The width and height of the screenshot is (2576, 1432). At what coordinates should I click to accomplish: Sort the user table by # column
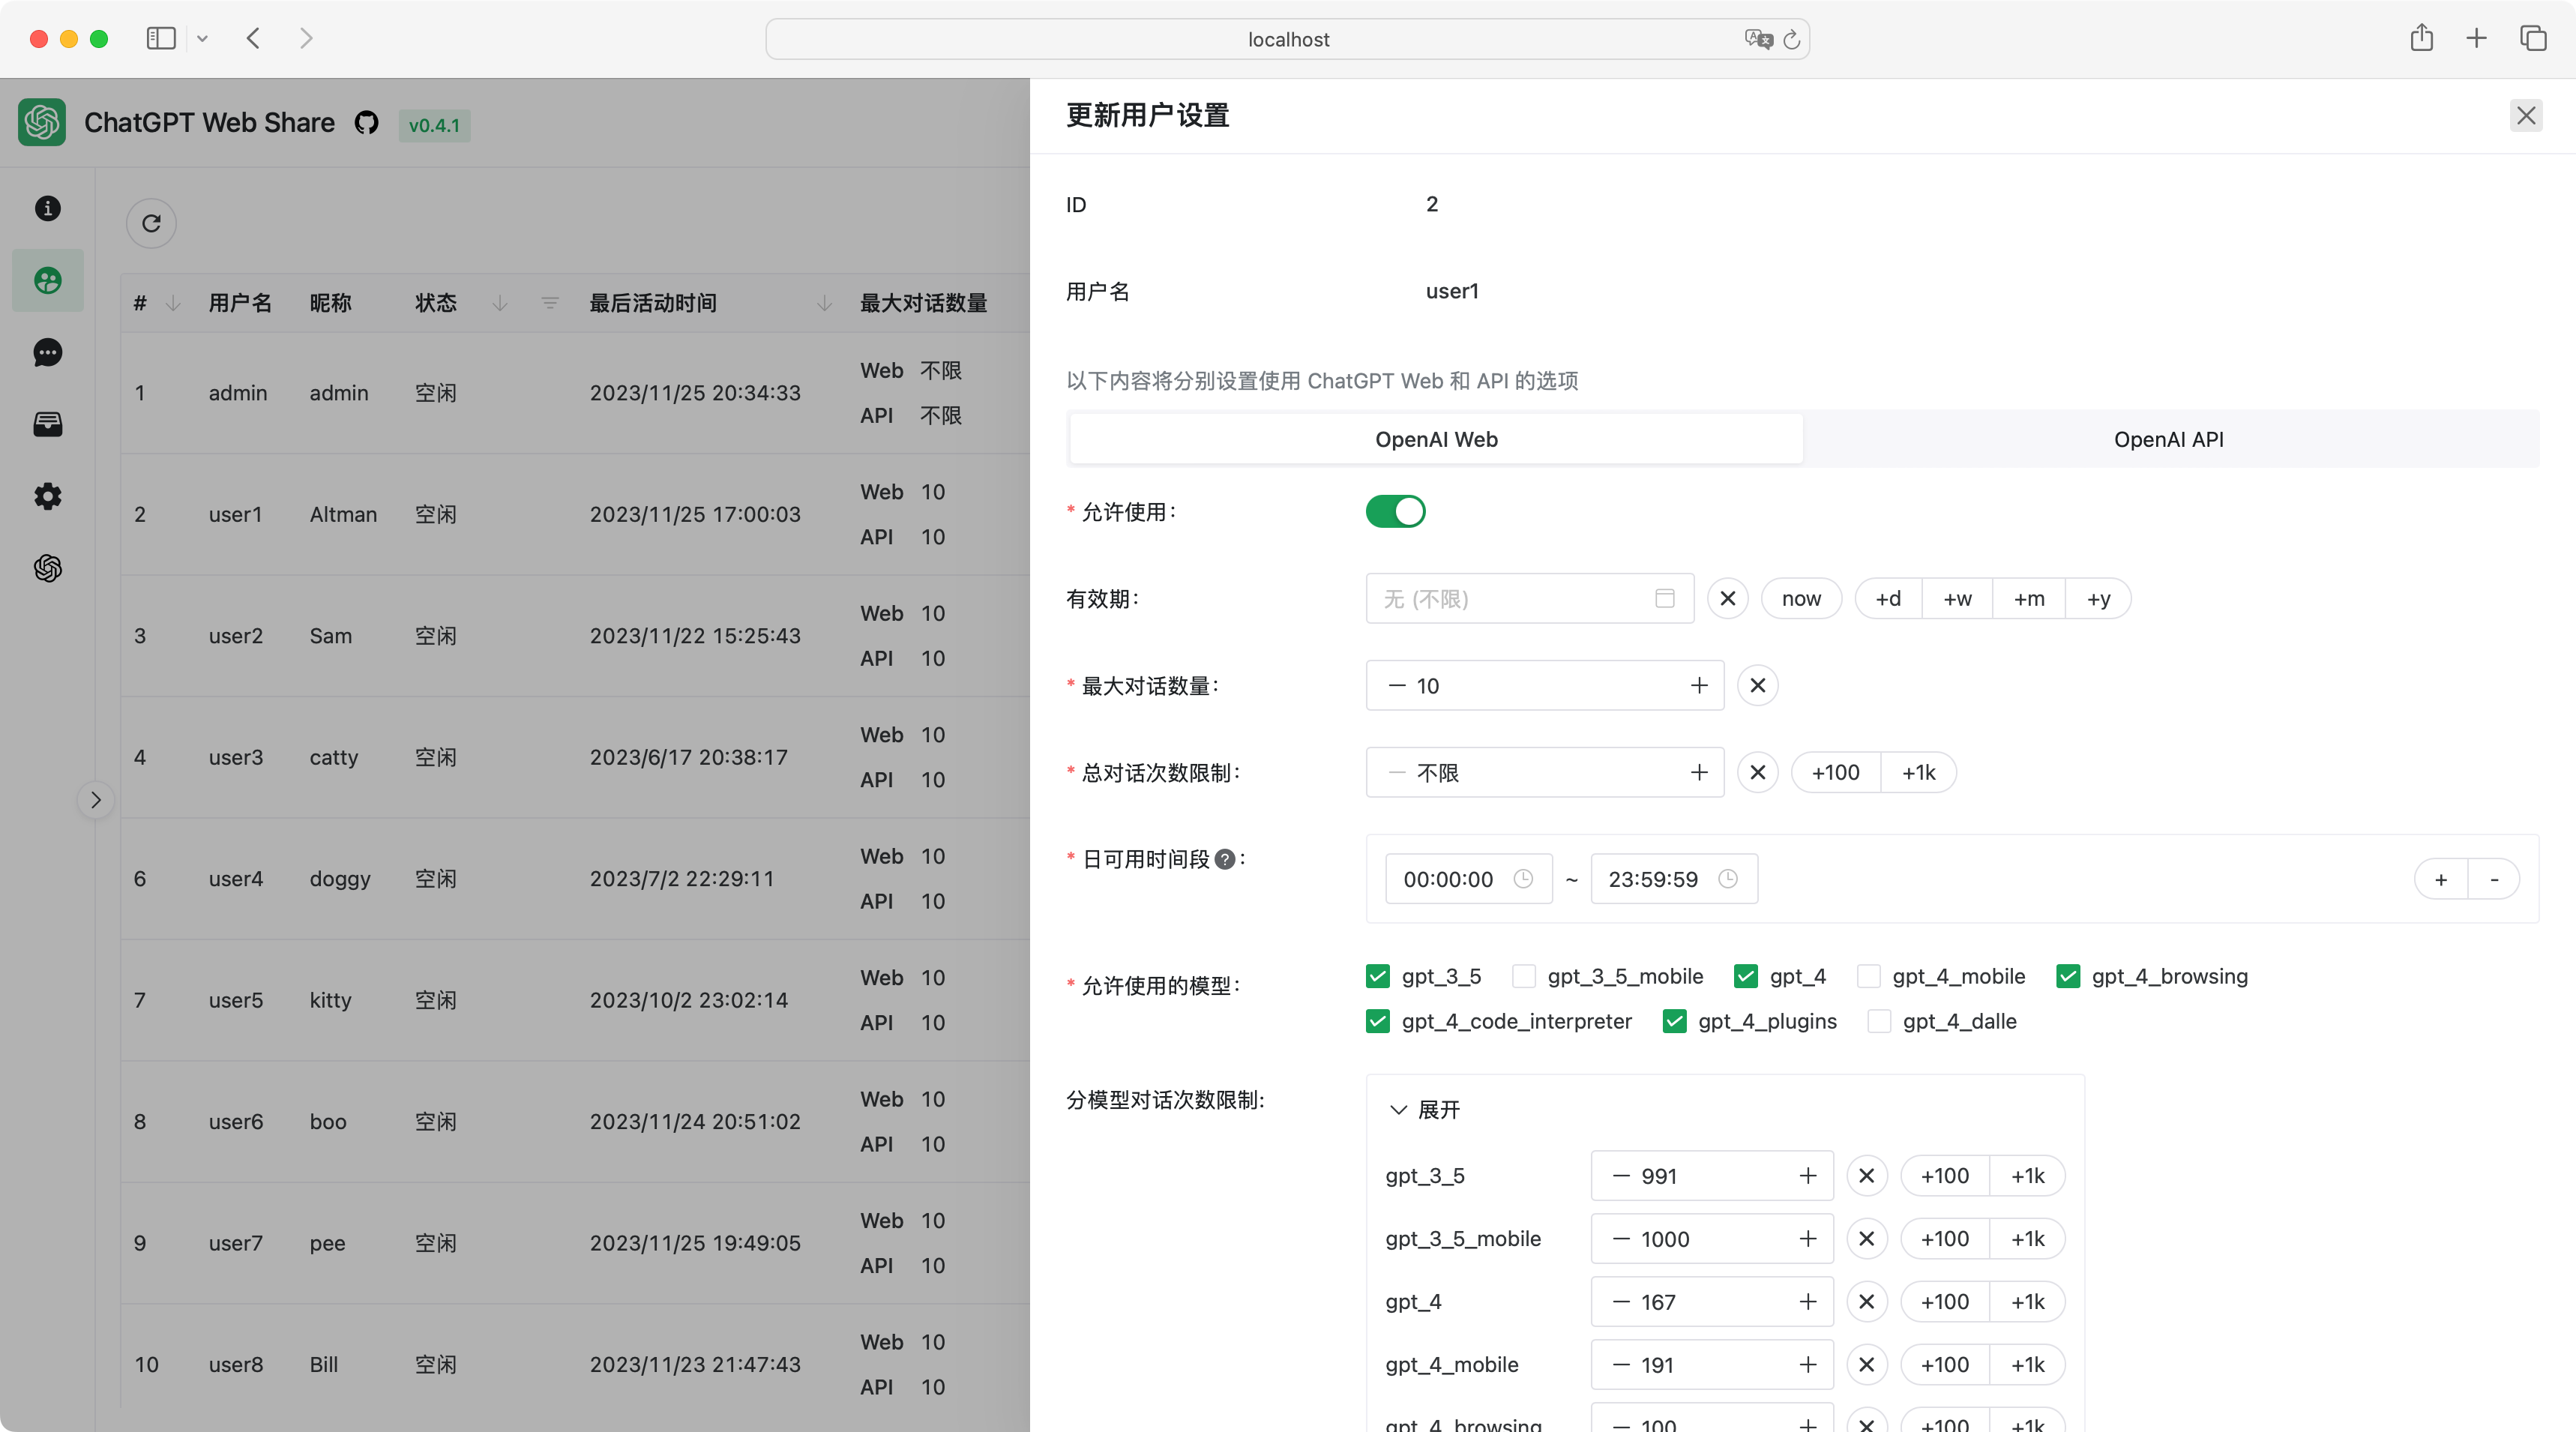[x=173, y=303]
